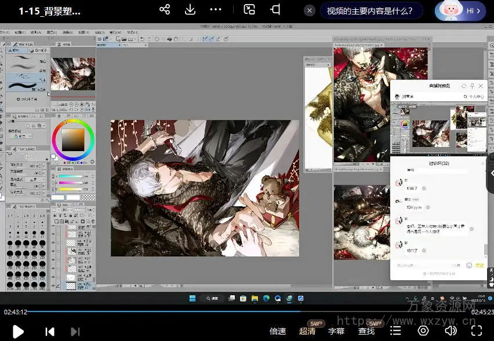The width and height of the screenshot is (494, 341).
Task: Open the playlist icon in player bar
Action: coord(395,331)
